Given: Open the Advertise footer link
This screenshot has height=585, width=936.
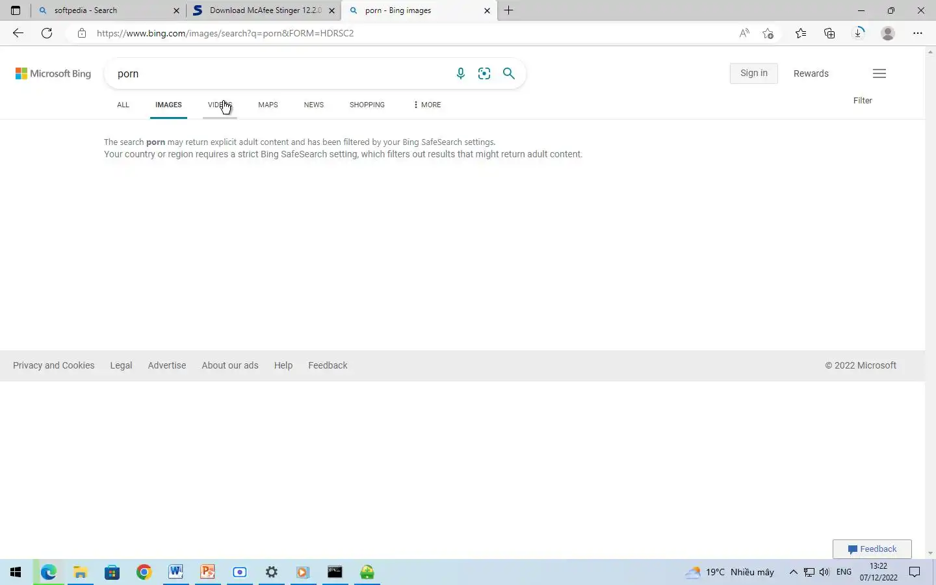Looking at the screenshot, I should click(167, 365).
